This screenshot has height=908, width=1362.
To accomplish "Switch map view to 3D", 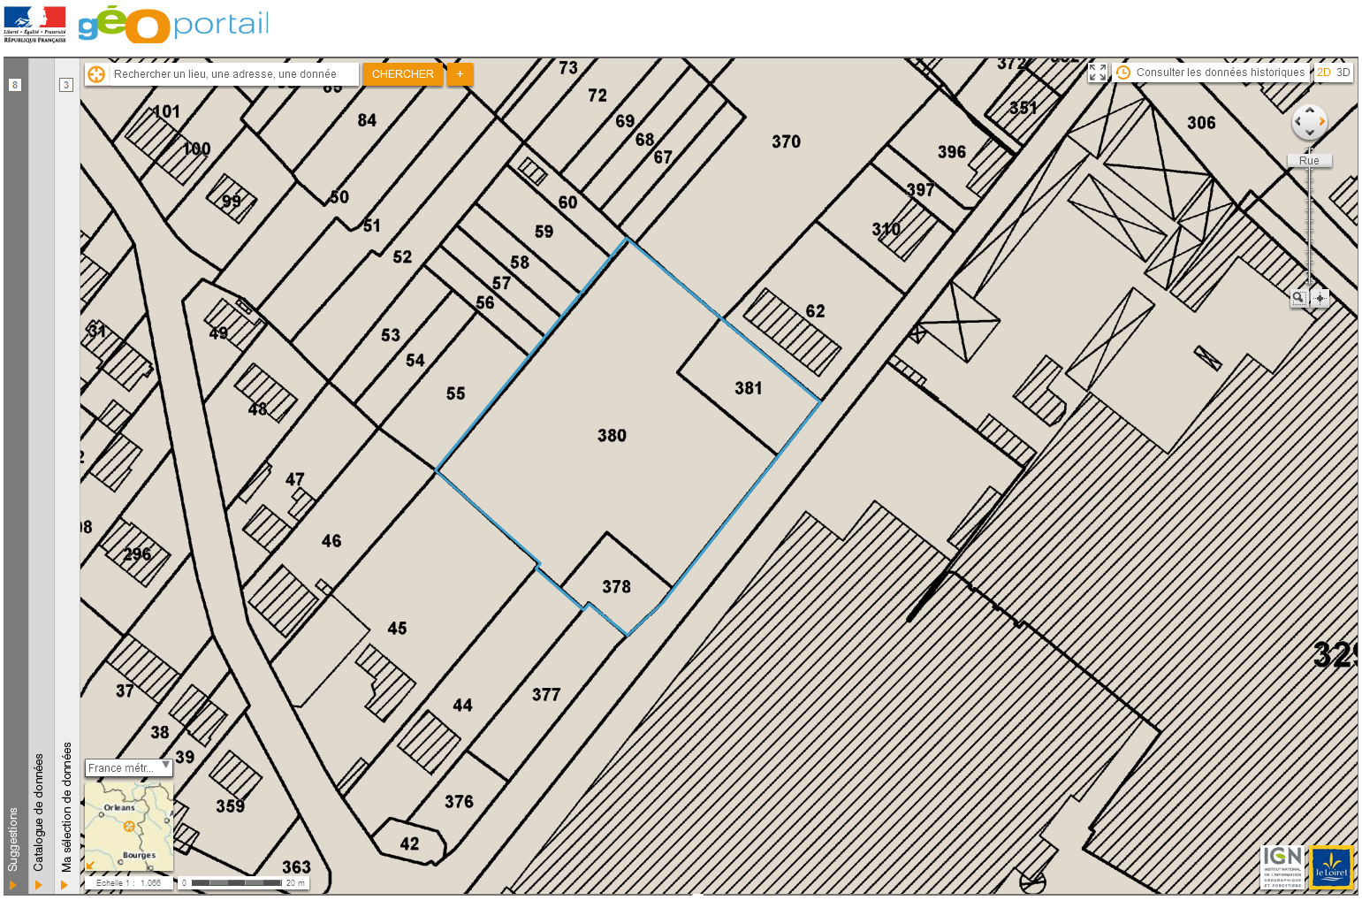I will pyautogui.click(x=1343, y=72).
